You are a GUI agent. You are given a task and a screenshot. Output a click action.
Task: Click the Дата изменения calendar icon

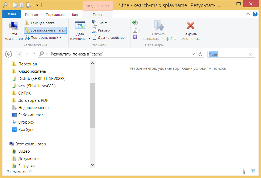pos(80,26)
